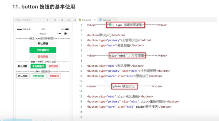Open the three-dot menu in WeChat capsule
The width and height of the screenshot is (219, 121).
[59, 34]
